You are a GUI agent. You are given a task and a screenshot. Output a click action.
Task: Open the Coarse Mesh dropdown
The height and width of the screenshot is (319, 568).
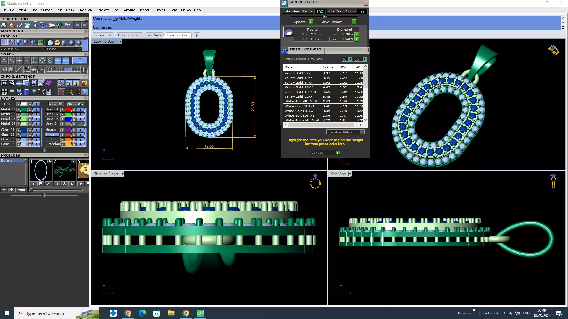43,49
